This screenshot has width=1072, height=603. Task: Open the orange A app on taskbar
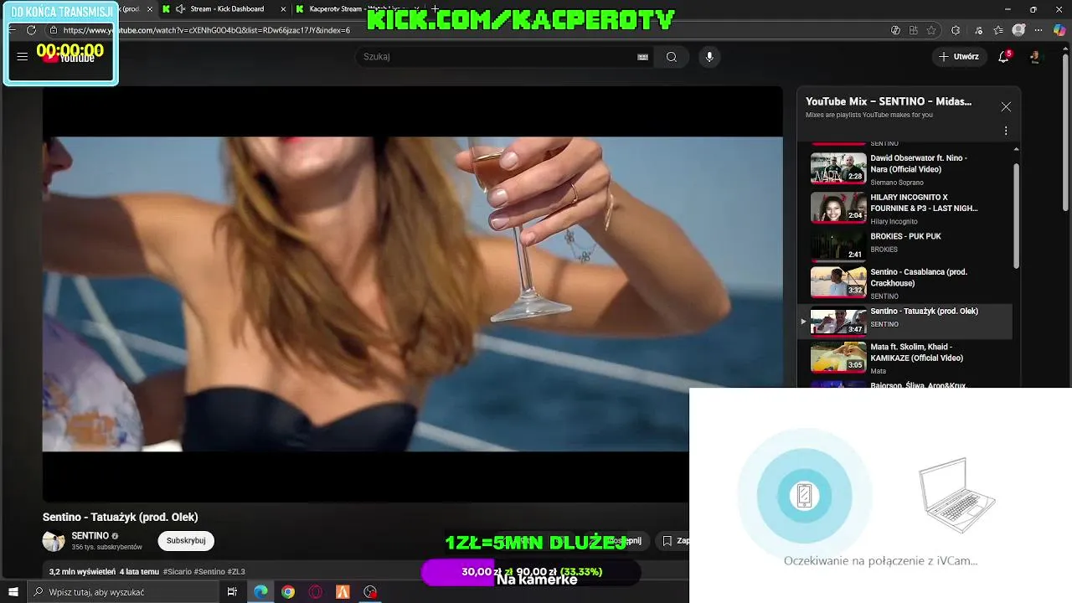tap(343, 592)
